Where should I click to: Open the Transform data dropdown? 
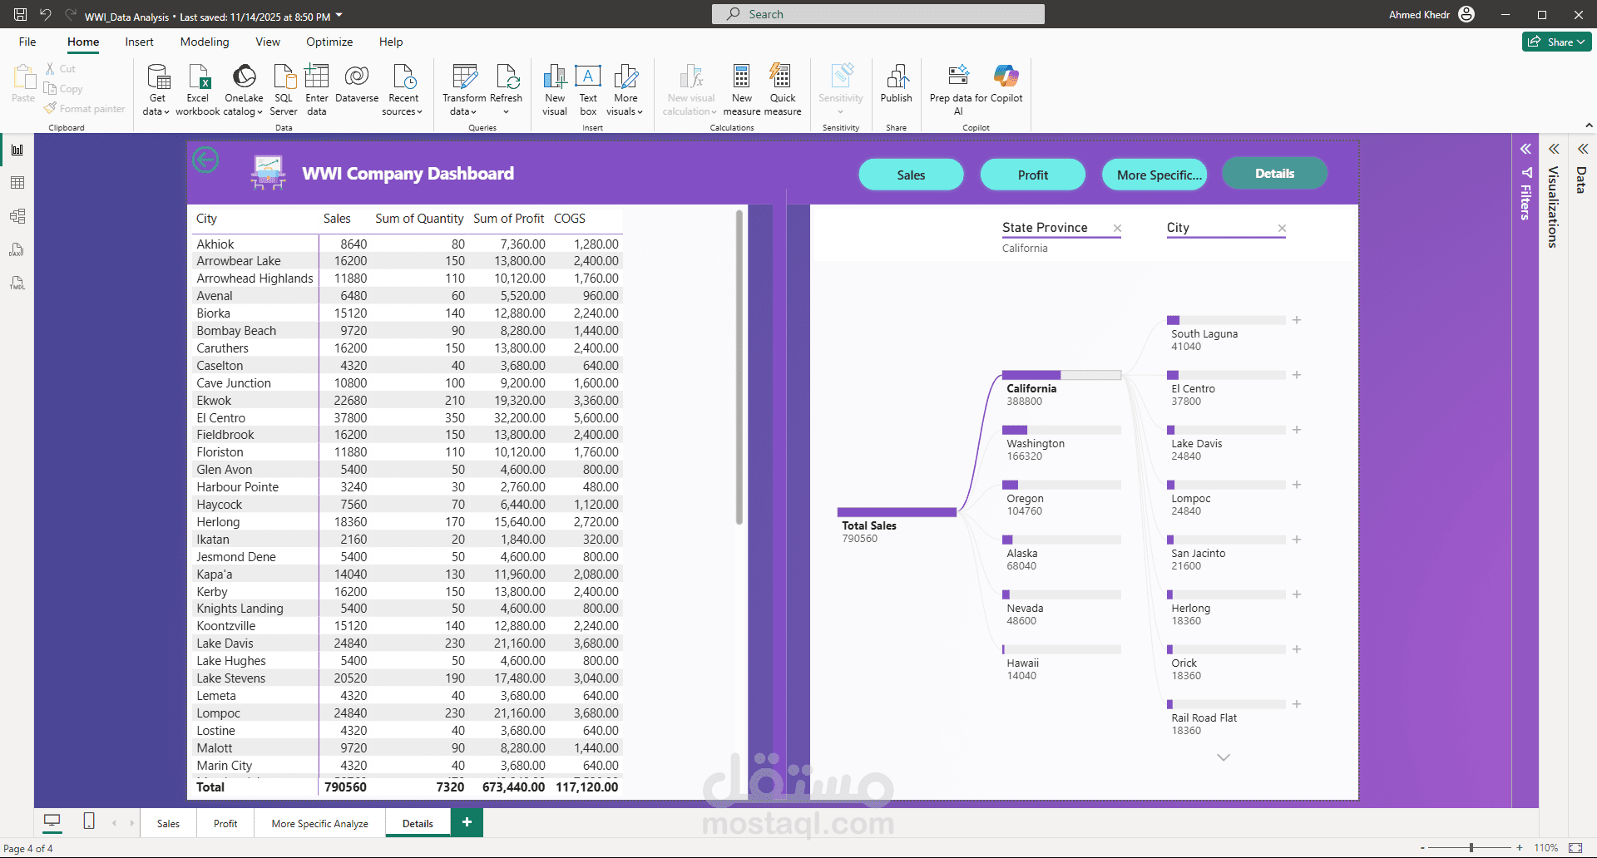click(464, 90)
